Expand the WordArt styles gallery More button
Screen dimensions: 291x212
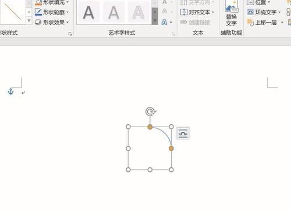coord(155,21)
